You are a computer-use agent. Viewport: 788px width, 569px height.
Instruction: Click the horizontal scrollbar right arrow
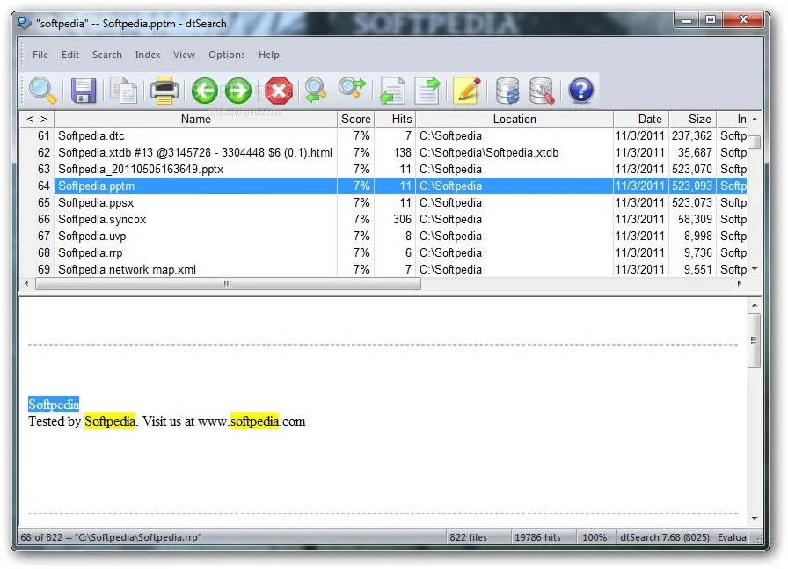coord(740,283)
